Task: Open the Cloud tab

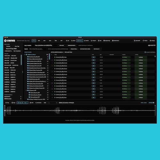Action: [x=73, y=41]
